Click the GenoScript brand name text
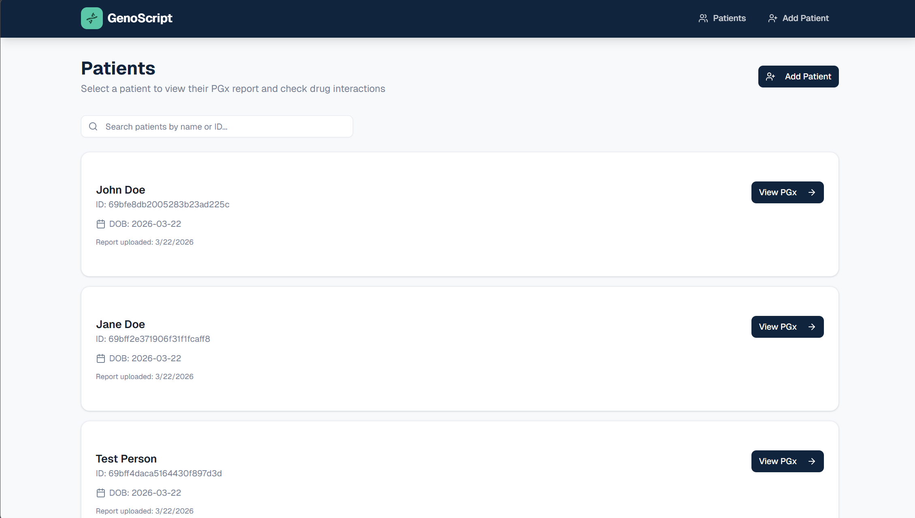The width and height of the screenshot is (915, 518). pyautogui.click(x=140, y=18)
